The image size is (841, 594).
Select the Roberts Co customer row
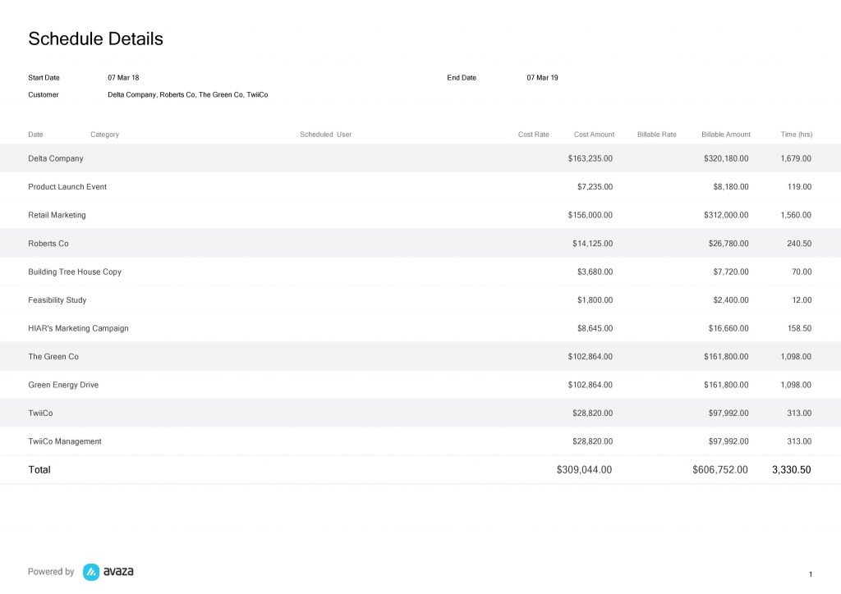[48, 244]
